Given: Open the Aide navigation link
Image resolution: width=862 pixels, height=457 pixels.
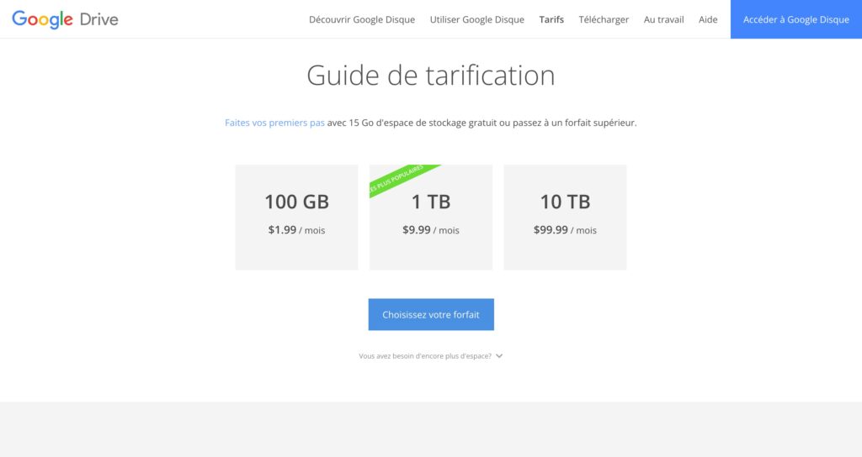Looking at the screenshot, I should point(708,20).
